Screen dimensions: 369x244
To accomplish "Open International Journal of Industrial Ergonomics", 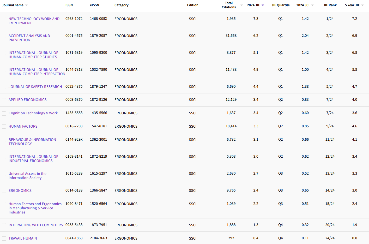I will 33,159.
